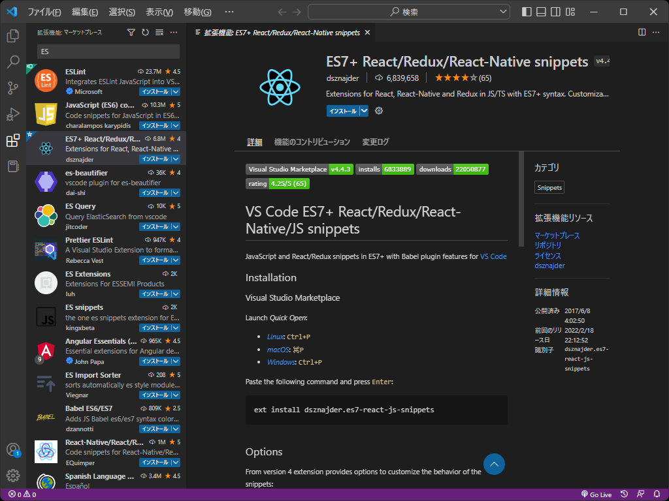Image resolution: width=669 pixels, height=501 pixels.
Task: Install the ES7+ React snippets extension
Action: 343,111
